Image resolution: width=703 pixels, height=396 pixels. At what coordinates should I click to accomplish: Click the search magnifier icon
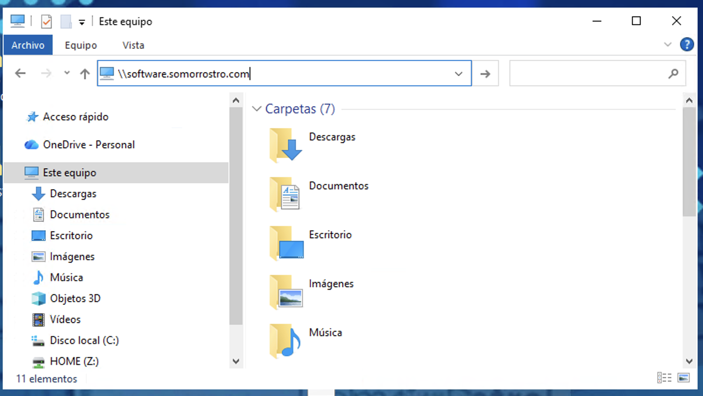point(673,74)
